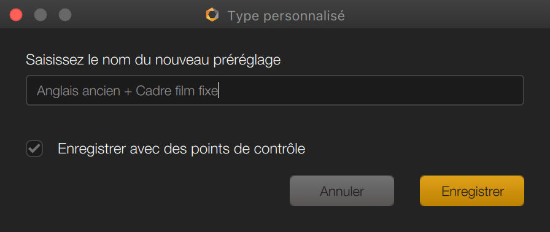Click Annuler to cancel the dialog
This screenshot has width=550, height=232.
(x=342, y=191)
